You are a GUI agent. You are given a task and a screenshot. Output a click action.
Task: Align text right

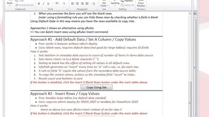[82, 4]
